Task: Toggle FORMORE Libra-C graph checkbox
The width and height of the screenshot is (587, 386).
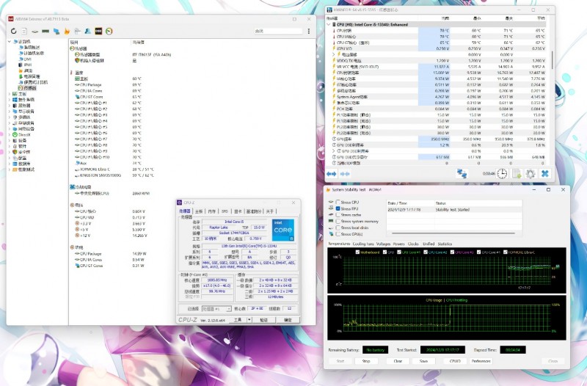Action: (506, 252)
